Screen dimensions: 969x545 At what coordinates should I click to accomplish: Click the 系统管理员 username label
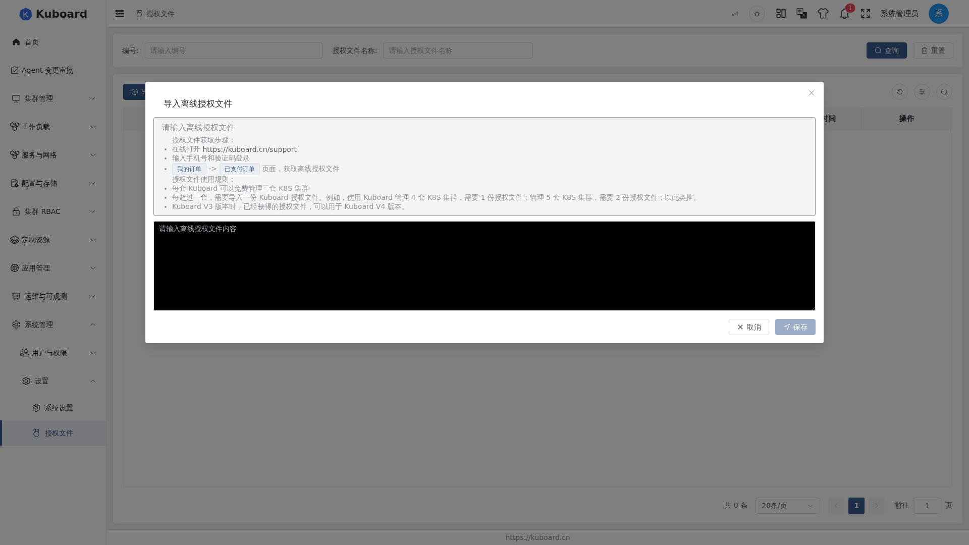pyautogui.click(x=899, y=14)
